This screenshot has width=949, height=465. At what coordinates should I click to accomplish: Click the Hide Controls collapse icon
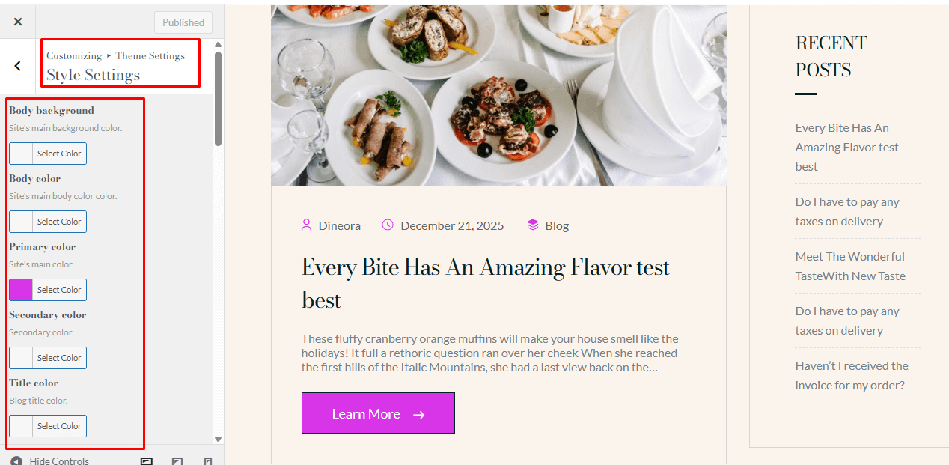pos(16,461)
